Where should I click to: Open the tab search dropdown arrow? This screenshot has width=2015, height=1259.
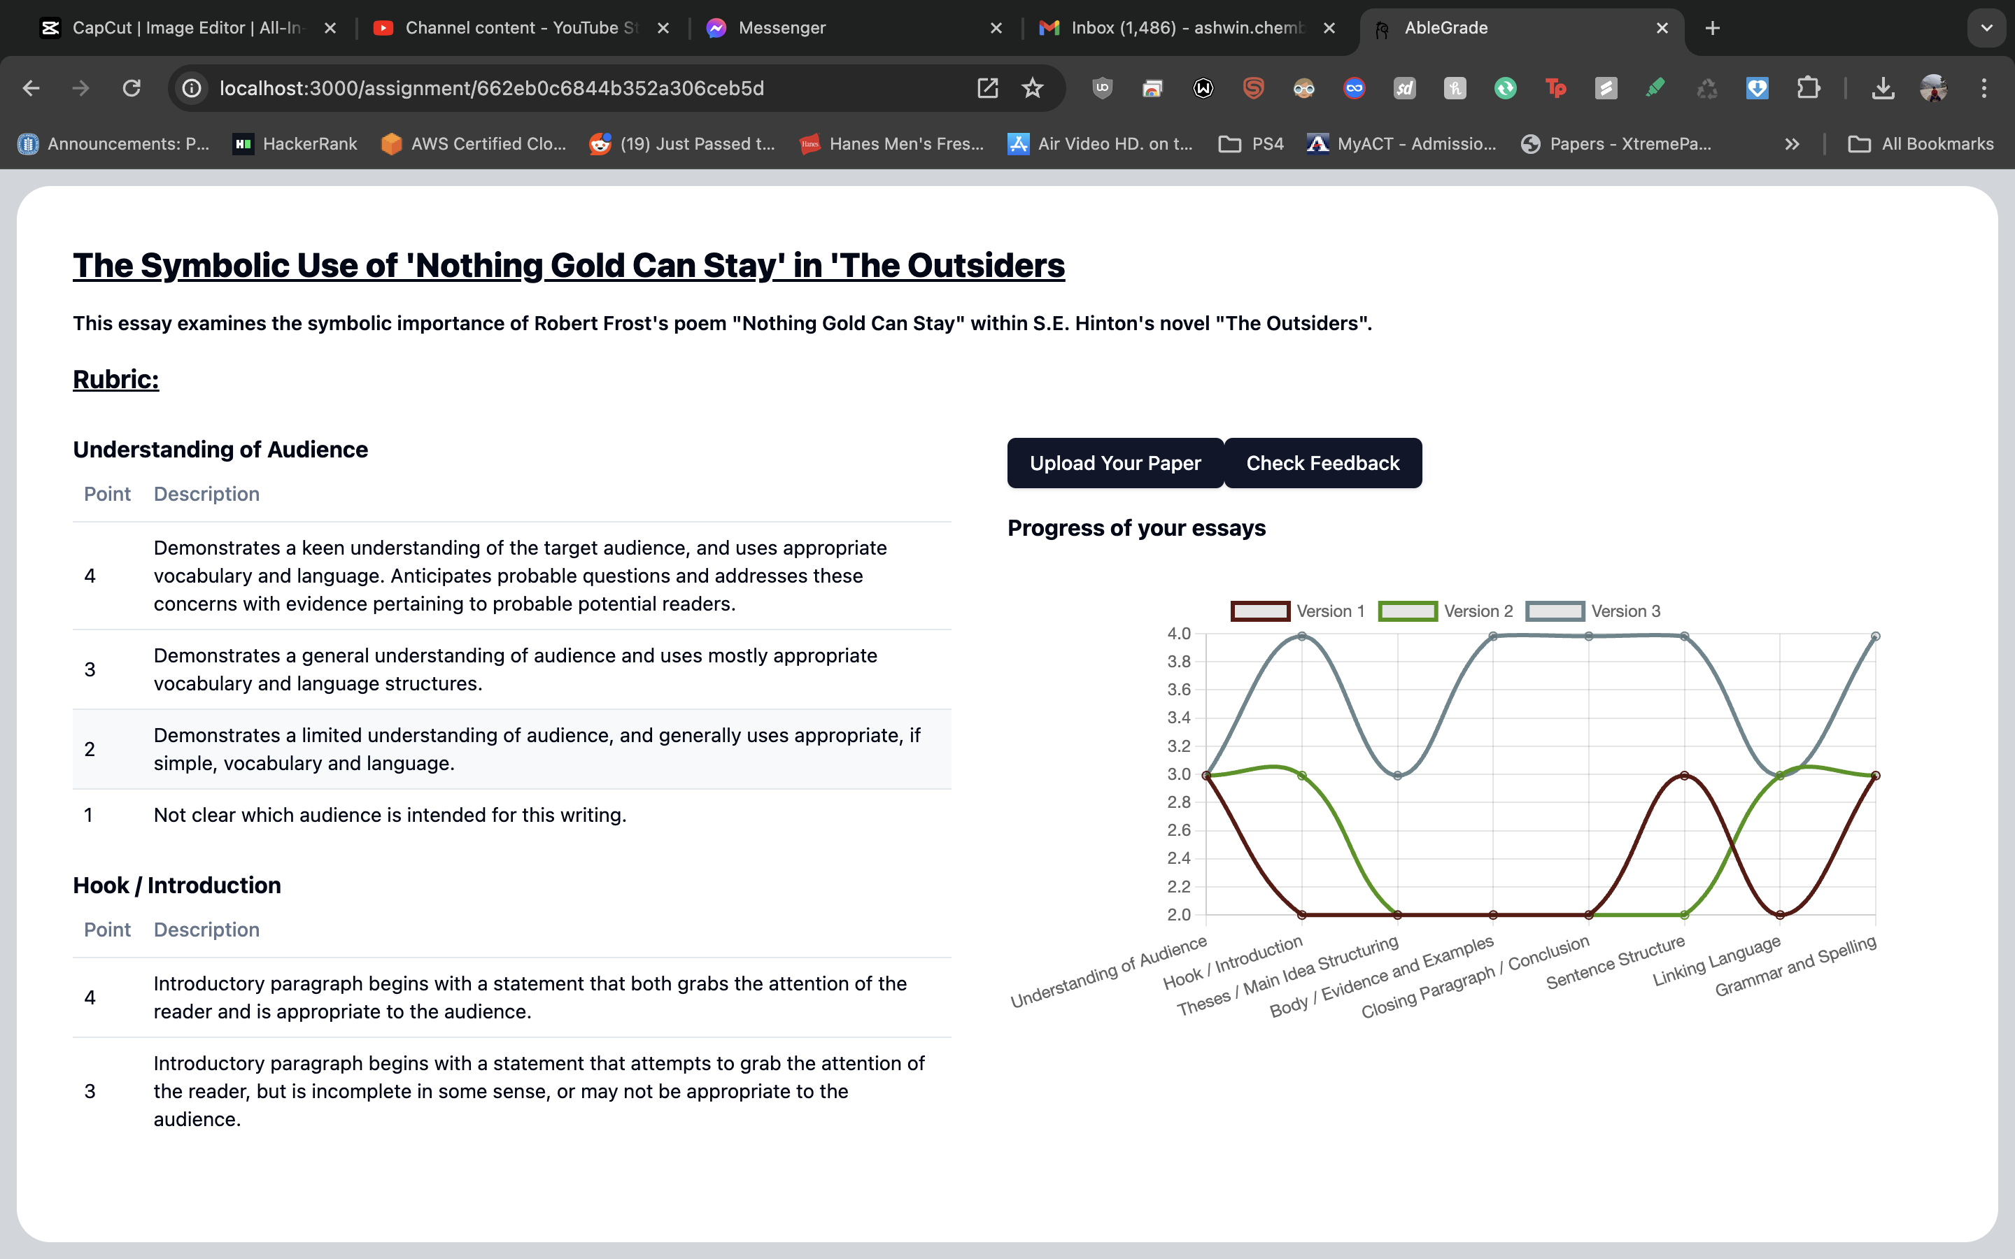[x=1987, y=28]
